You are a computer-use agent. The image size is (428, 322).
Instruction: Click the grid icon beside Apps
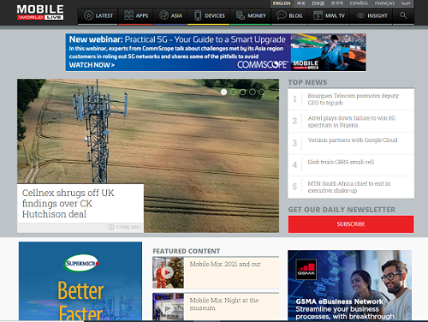pos(128,15)
